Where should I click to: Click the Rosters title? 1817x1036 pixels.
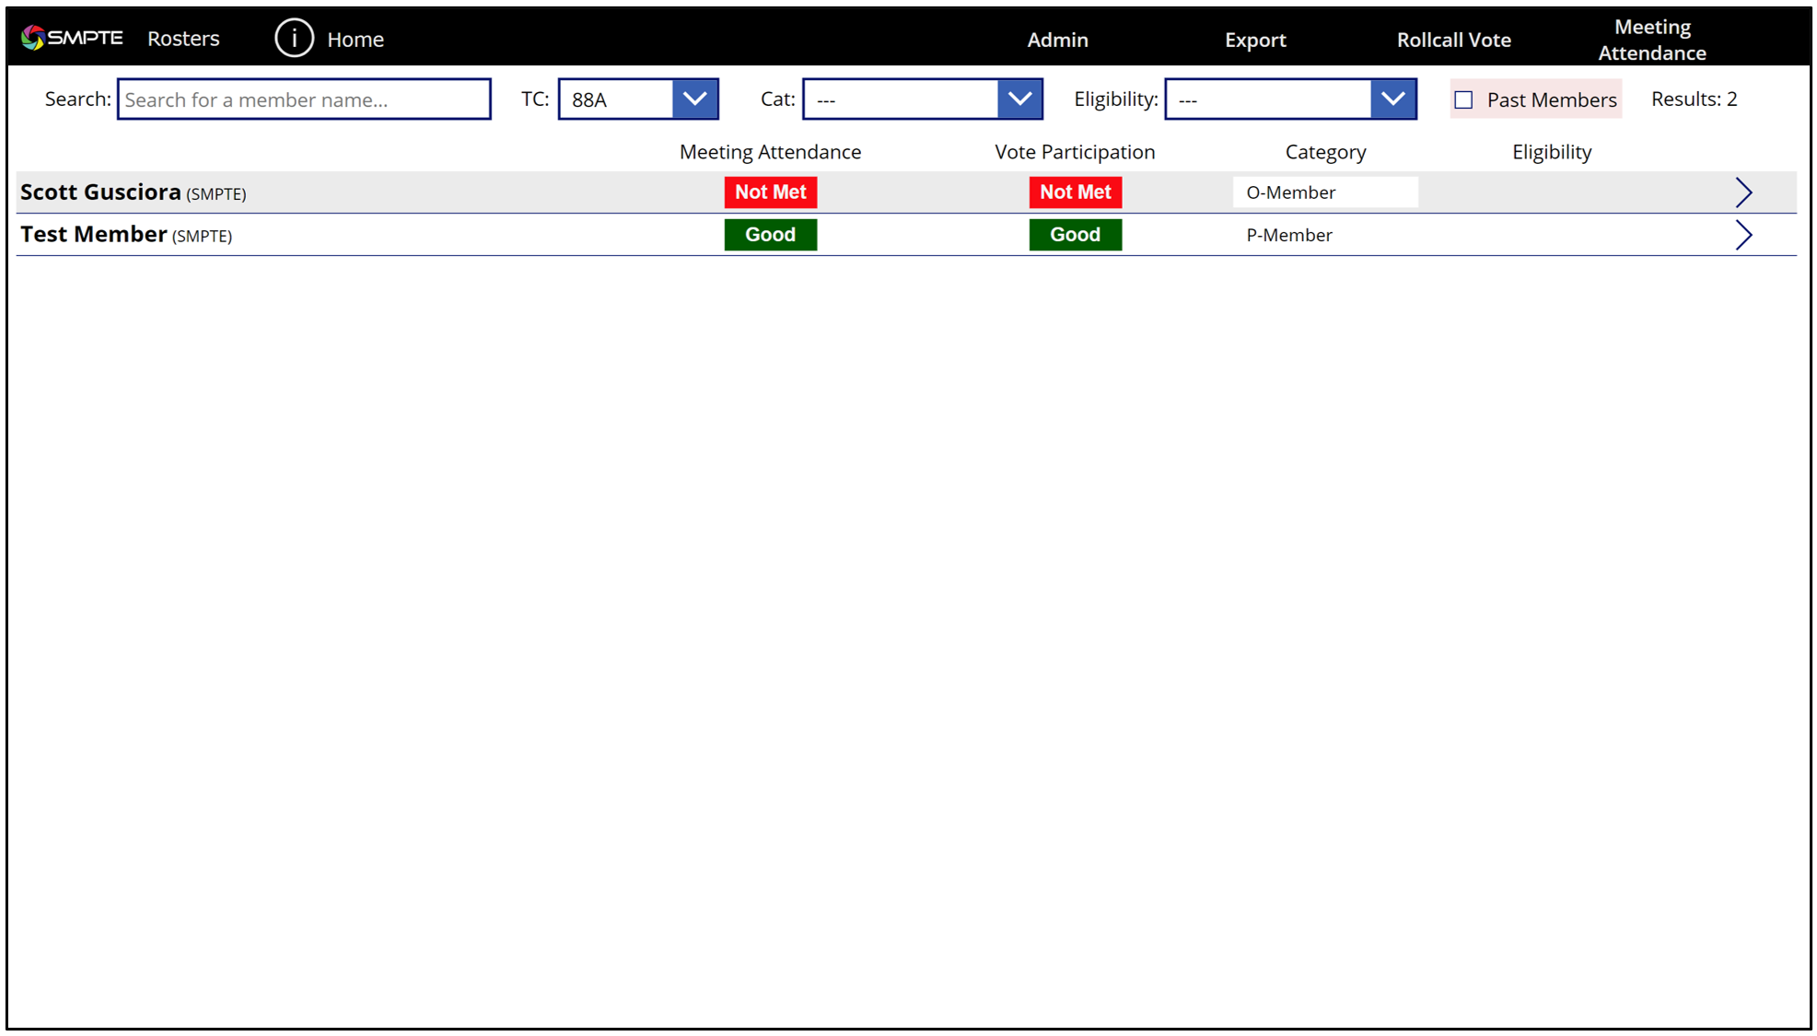click(183, 39)
